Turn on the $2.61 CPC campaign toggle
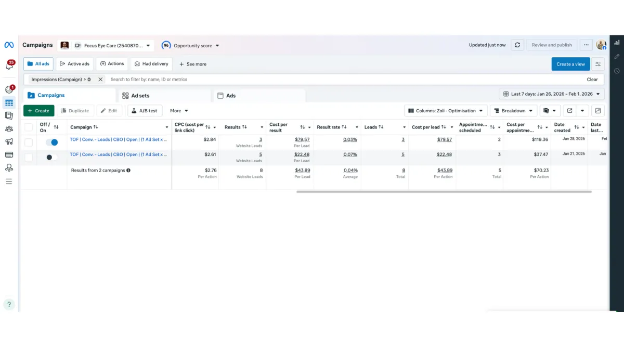This screenshot has height=351, width=624. pyautogui.click(x=51, y=157)
